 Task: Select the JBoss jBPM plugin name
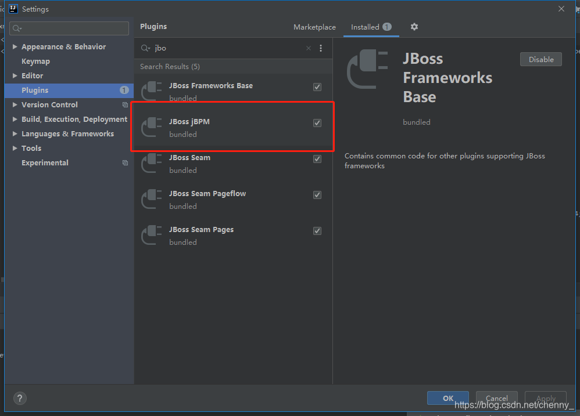coord(189,121)
